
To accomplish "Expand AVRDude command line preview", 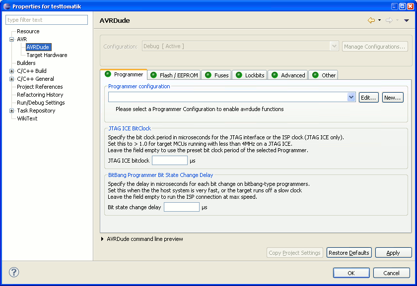I will click(x=102, y=239).
